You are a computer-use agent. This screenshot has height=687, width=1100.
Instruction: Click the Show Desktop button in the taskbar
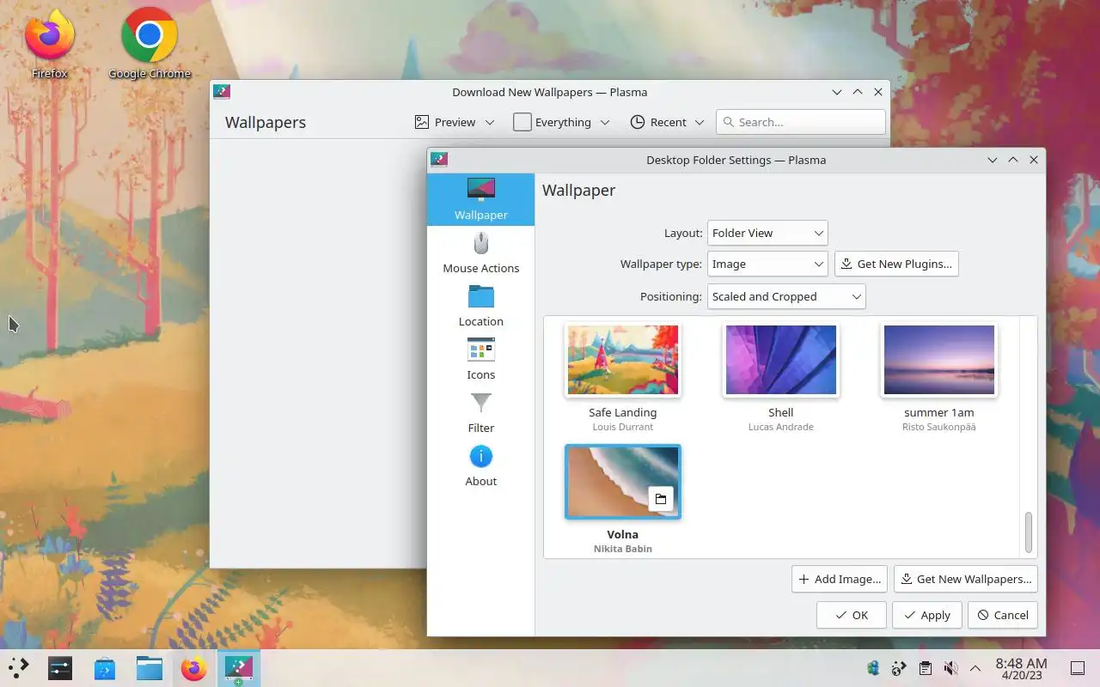click(x=1077, y=668)
